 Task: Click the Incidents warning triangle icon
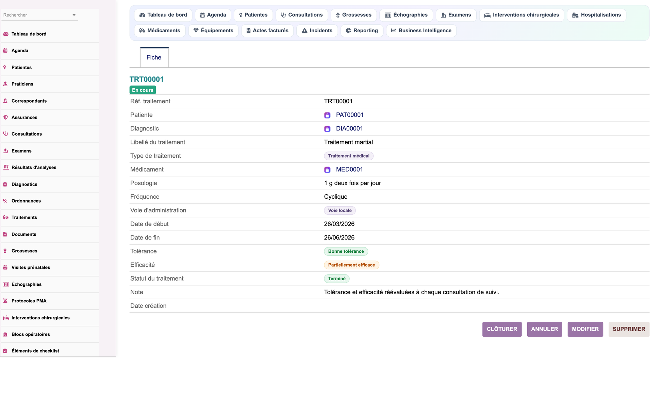coord(304,31)
